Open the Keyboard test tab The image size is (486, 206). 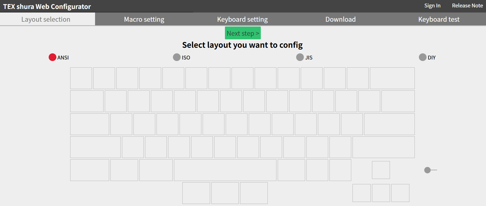point(439,19)
